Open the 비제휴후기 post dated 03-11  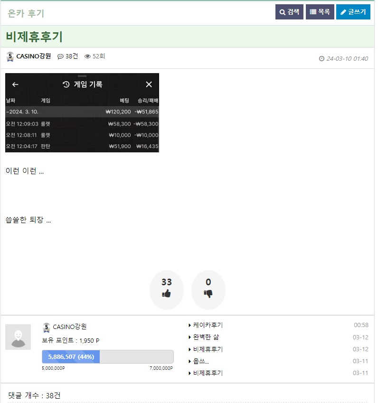coord(208,373)
